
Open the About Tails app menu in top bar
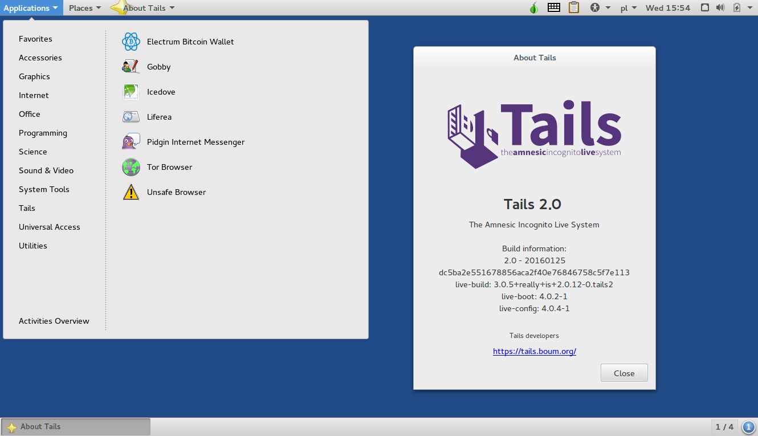point(143,8)
